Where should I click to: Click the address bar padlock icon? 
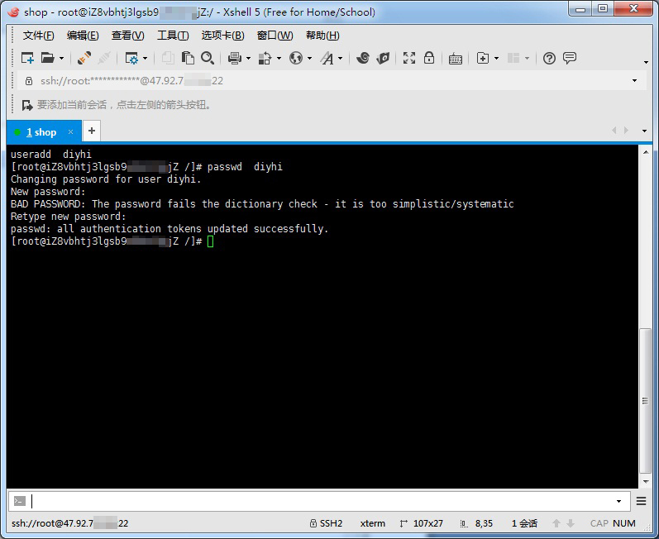[29, 81]
